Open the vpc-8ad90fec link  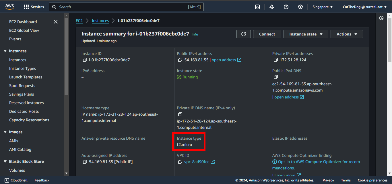point(197,162)
